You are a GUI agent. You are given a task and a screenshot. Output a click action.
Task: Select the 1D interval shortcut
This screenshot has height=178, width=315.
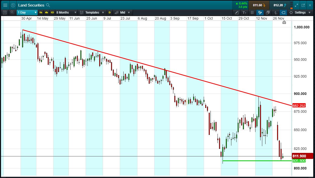coord(52,12)
